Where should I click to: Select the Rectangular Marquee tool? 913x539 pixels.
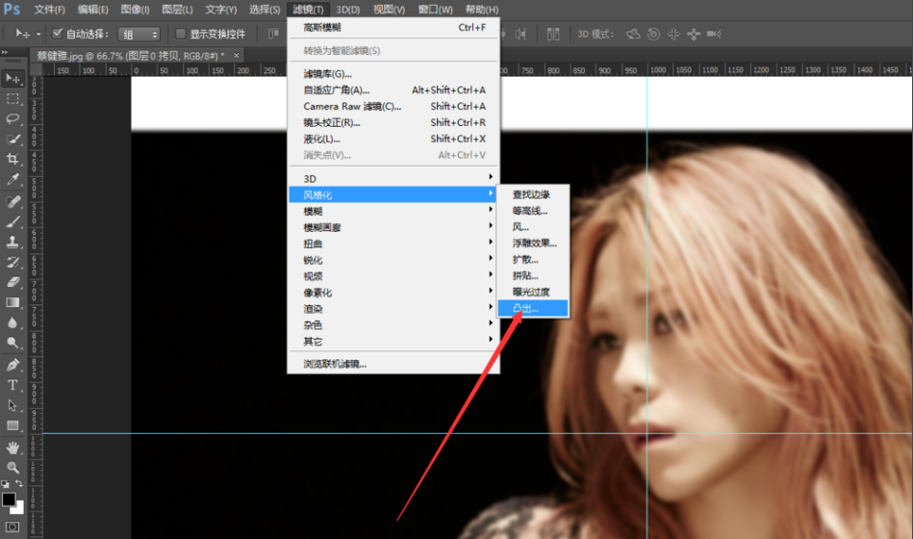(13, 99)
